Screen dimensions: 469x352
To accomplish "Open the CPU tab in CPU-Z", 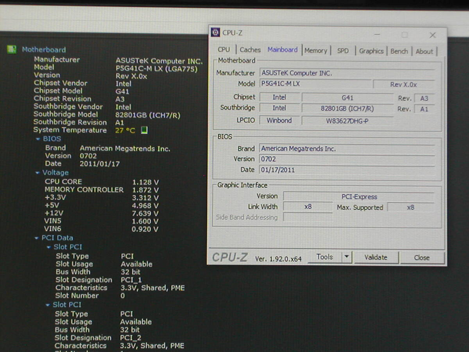I will click(224, 50).
